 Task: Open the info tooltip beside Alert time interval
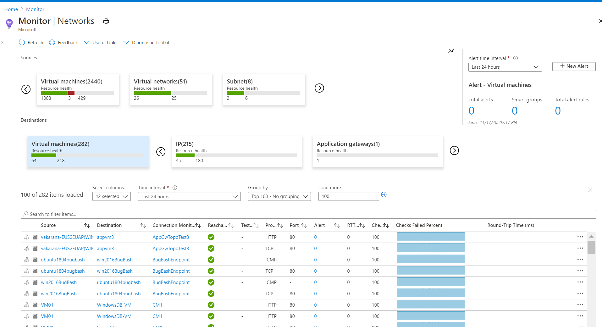click(515, 58)
